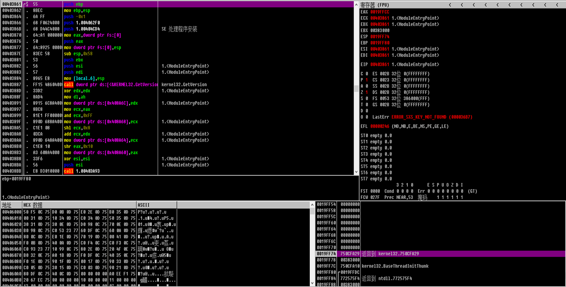Toggle the zero flag Z value
The height and width of the screenshot is (287, 566).
coord(367,92)
